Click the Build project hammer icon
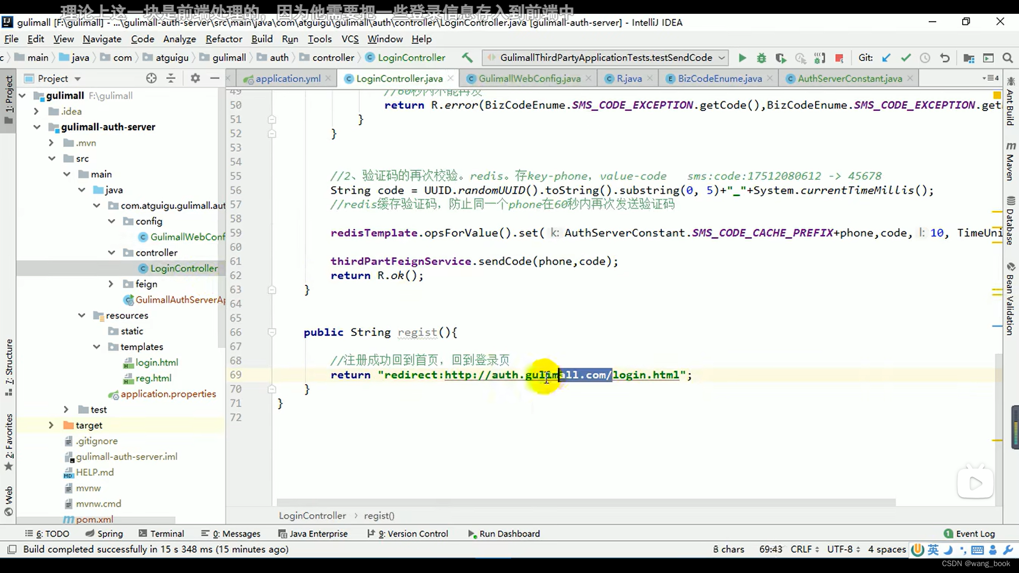This screenshot has height=573, width=1019. (x=467, y=57)
